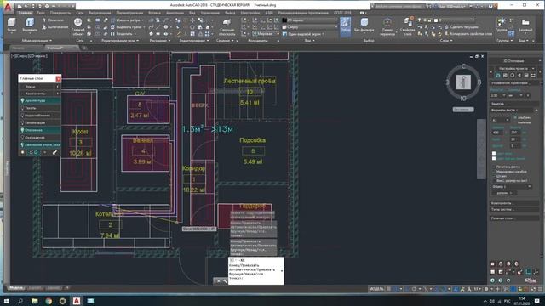Open the Настройка проекта dropdown
The height and width of the screenshot is (306, 545).
point(516,68)
